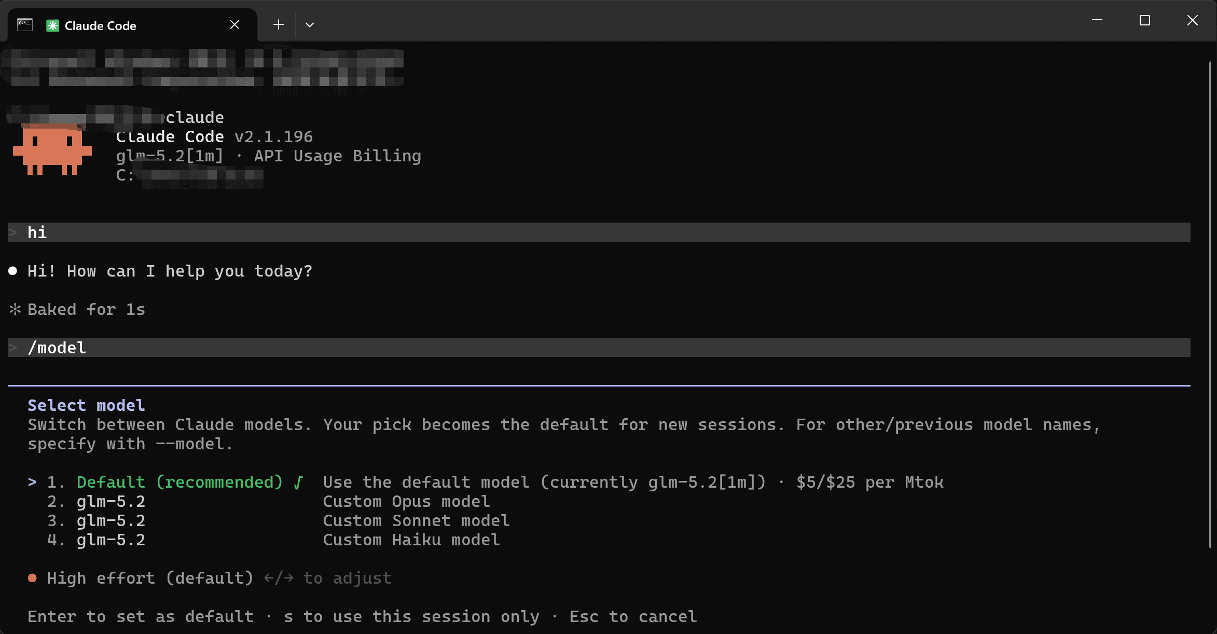Click the white bullet before Hi response
Screen dimensions: 1217x634
click(13, 271)
